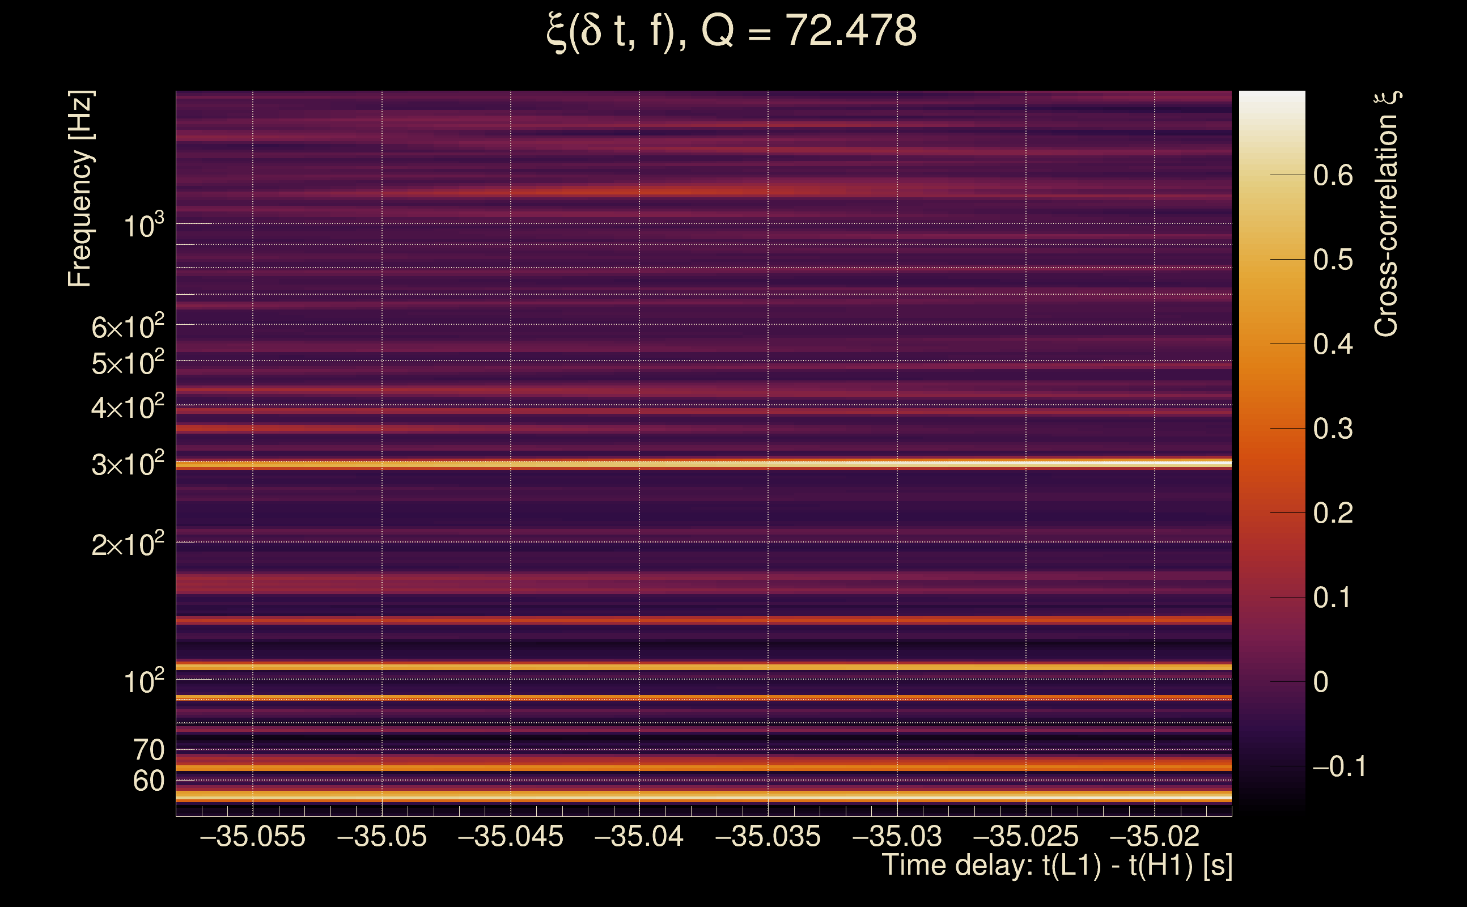Viewport: 1467px width, 907px height.
Task: Click the Cross-correlation ξ colorbar label
Action: [x=1387, y=214]
